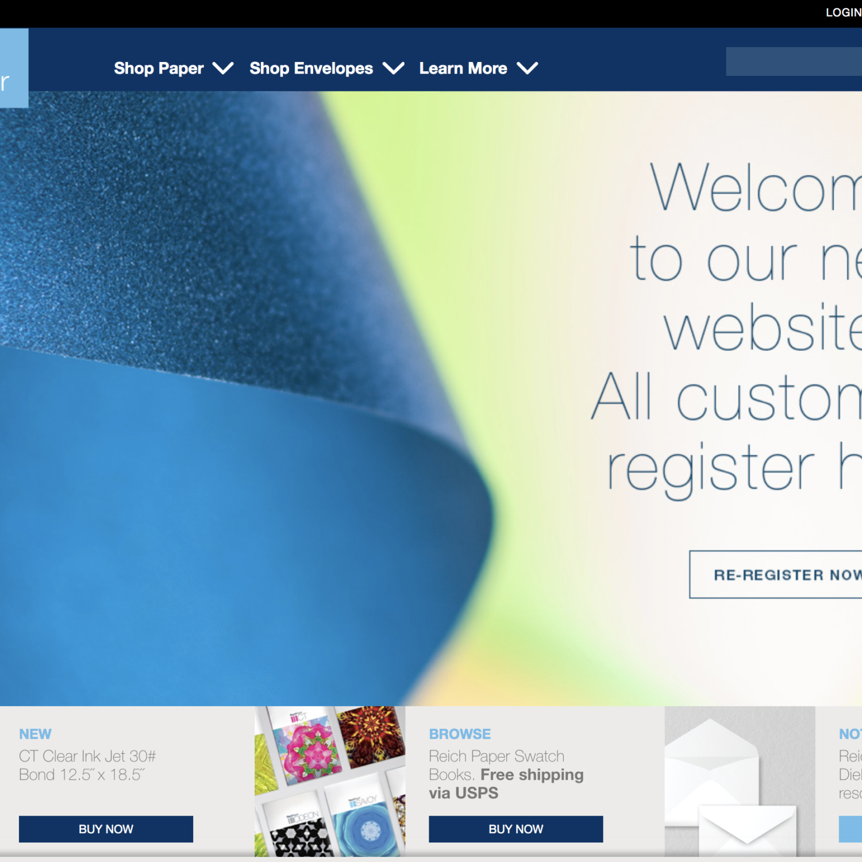Open the Learn More menu
The height and width of the screenshot is (862, 862).
click(463, 68)
